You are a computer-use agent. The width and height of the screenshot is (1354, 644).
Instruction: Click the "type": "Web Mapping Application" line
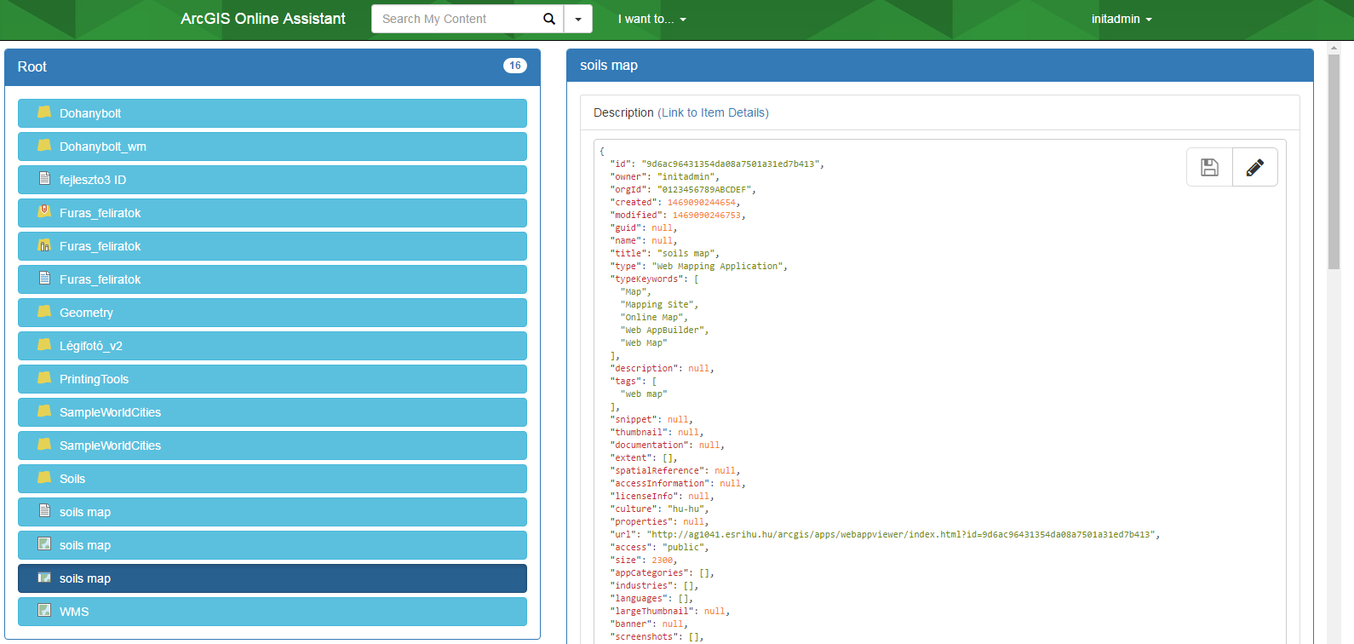point(698,266)
